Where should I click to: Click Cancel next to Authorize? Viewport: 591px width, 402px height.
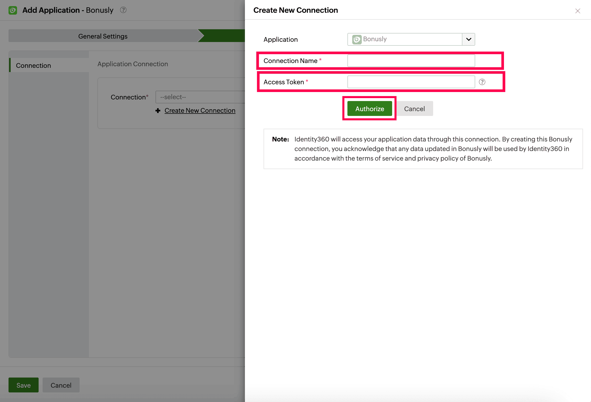click(414, 109)
